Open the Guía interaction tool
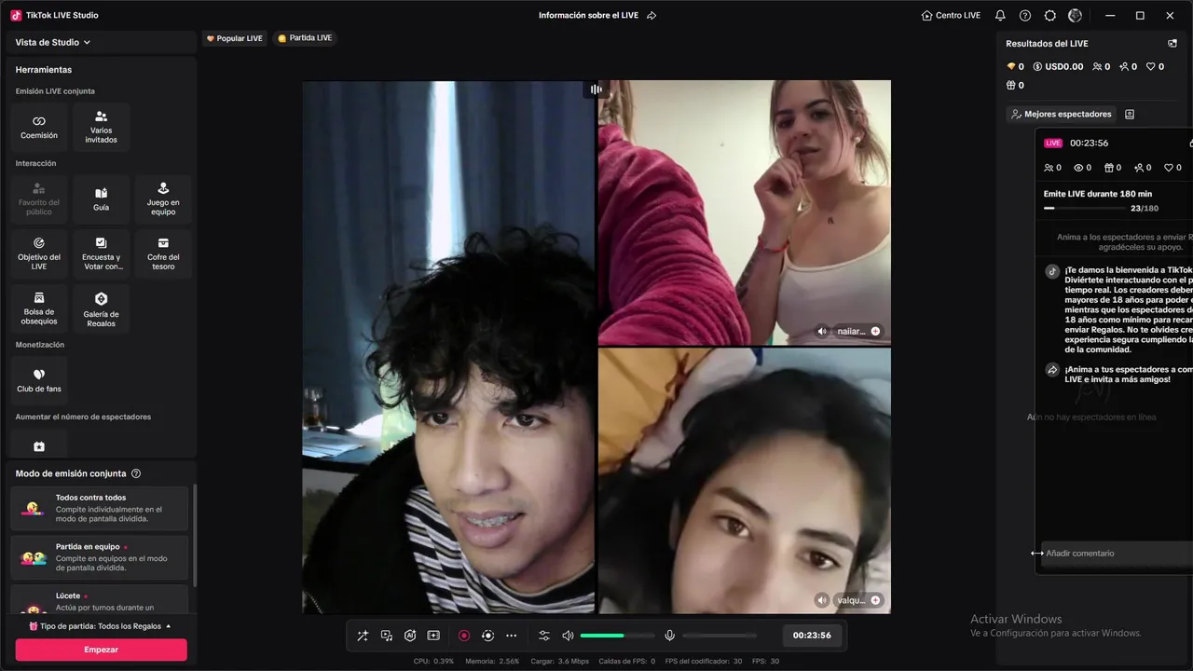 click(x=102, y=199)
